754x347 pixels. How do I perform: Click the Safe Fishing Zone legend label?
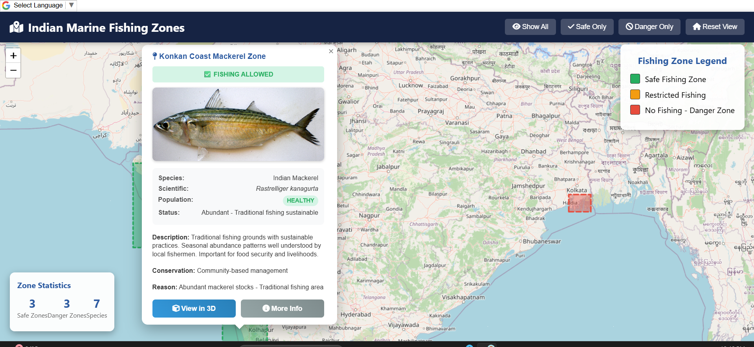(x=675, y=79)
